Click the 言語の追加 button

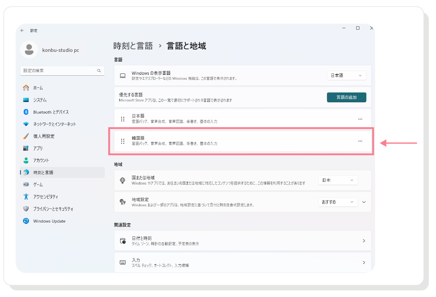click(x=346, y=97)
